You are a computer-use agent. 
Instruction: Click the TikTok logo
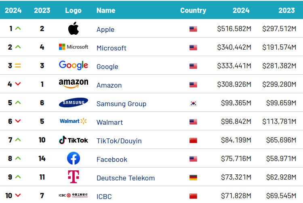coord(73,140)
